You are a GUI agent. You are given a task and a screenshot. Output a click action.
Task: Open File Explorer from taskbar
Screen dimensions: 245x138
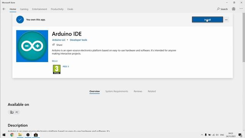pyautogui.click(x=20, y=135)
